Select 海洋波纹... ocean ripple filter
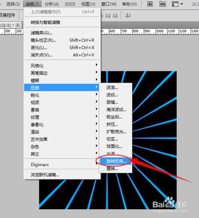Viewport: 199px width, 218px height. [x=115, y=109]
